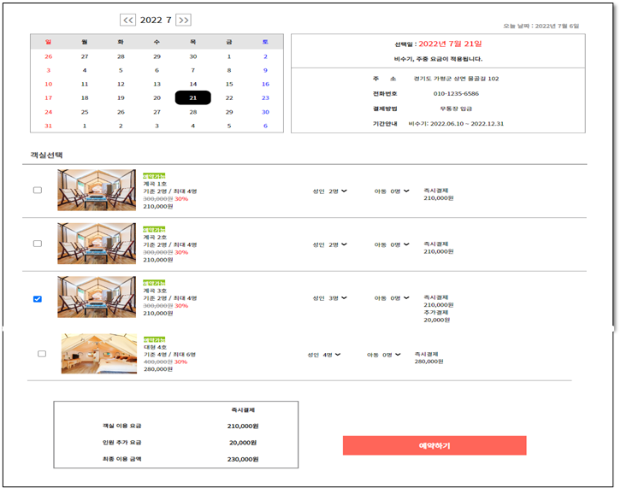Click the selected date 2022년 7월 21일 text
Screen dimensions: 621x488
coord(450,44)
